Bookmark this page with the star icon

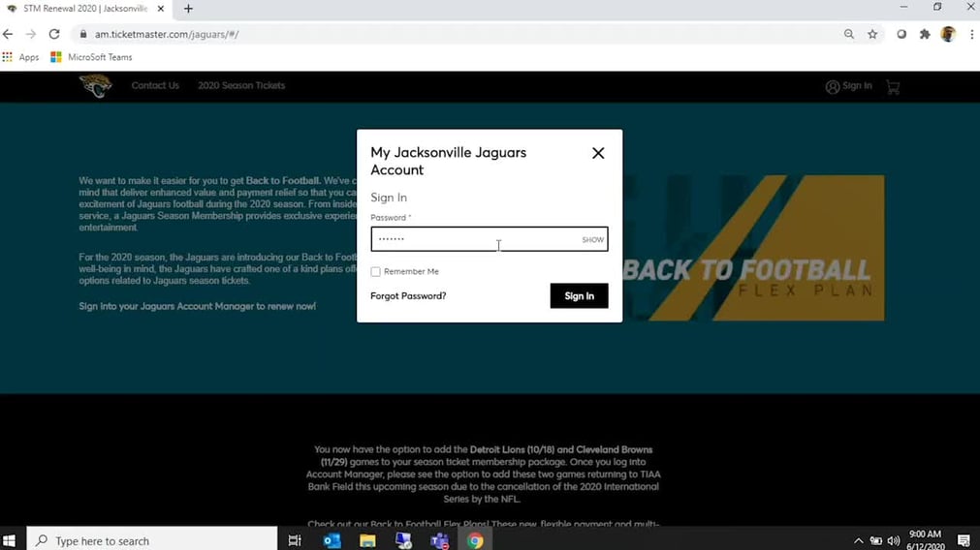(x=872, y=34)
